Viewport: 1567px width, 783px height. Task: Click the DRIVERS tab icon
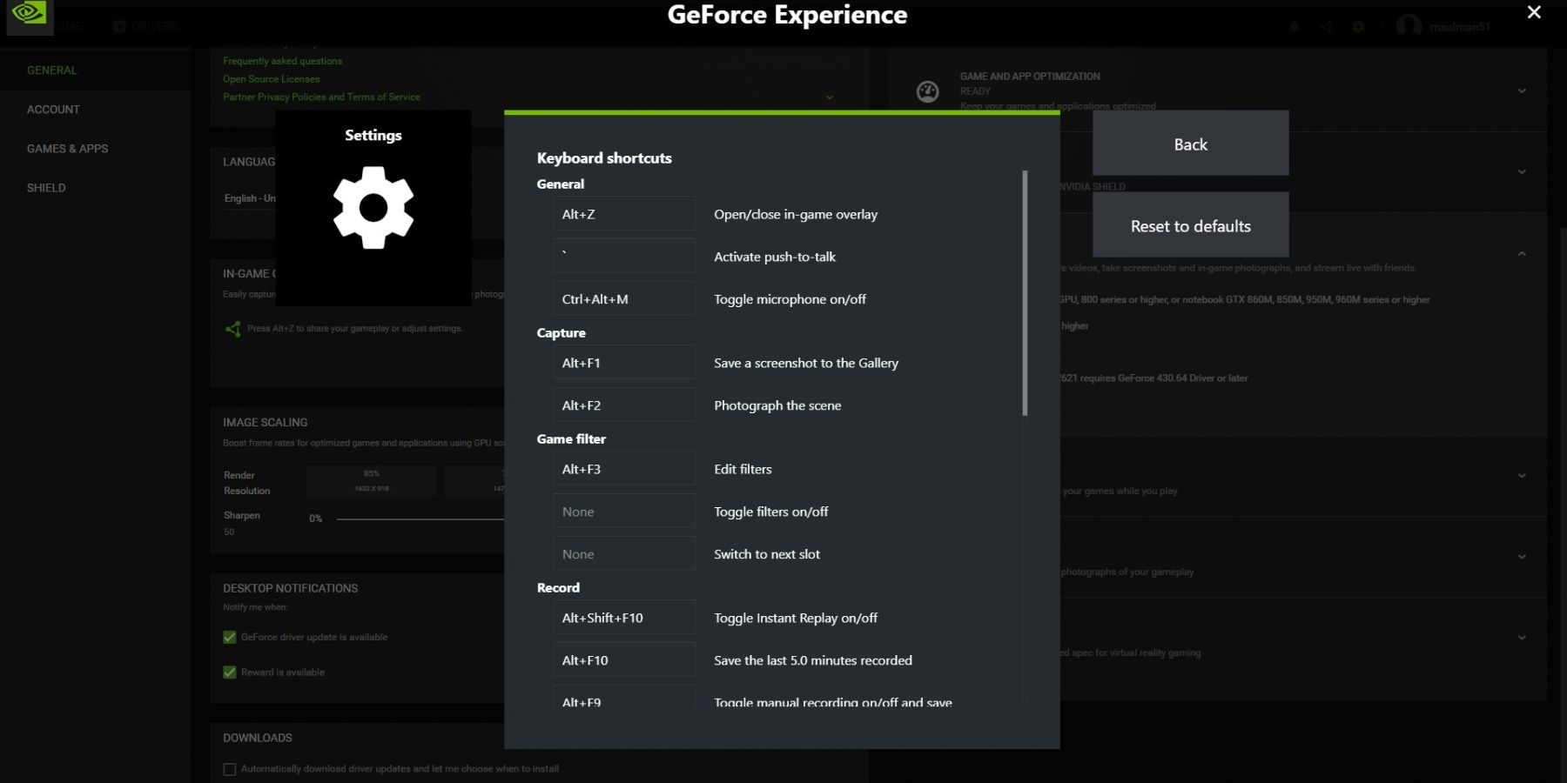tap(120, 26)
